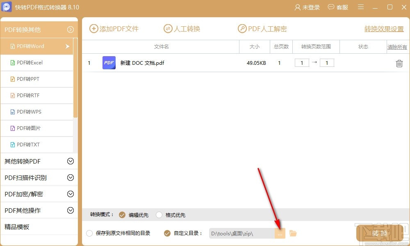Select the 编辑优先 conversion mode
Viewport: 410px width, 246px height.
[122, 214]
